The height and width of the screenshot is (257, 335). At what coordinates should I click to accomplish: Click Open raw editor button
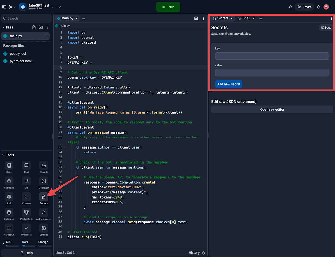(272, 109)
